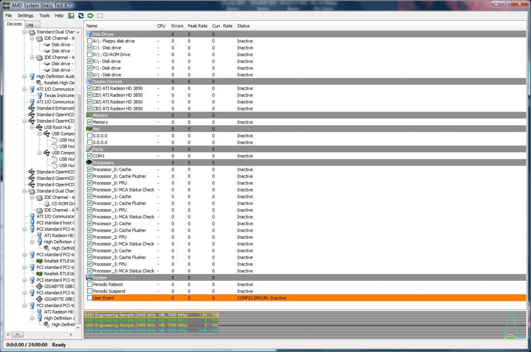The width and height of the screenshot is (531, 352).
Task: Collapse the IDE Channel containing CD-ROM Dri
Action: 32,198
